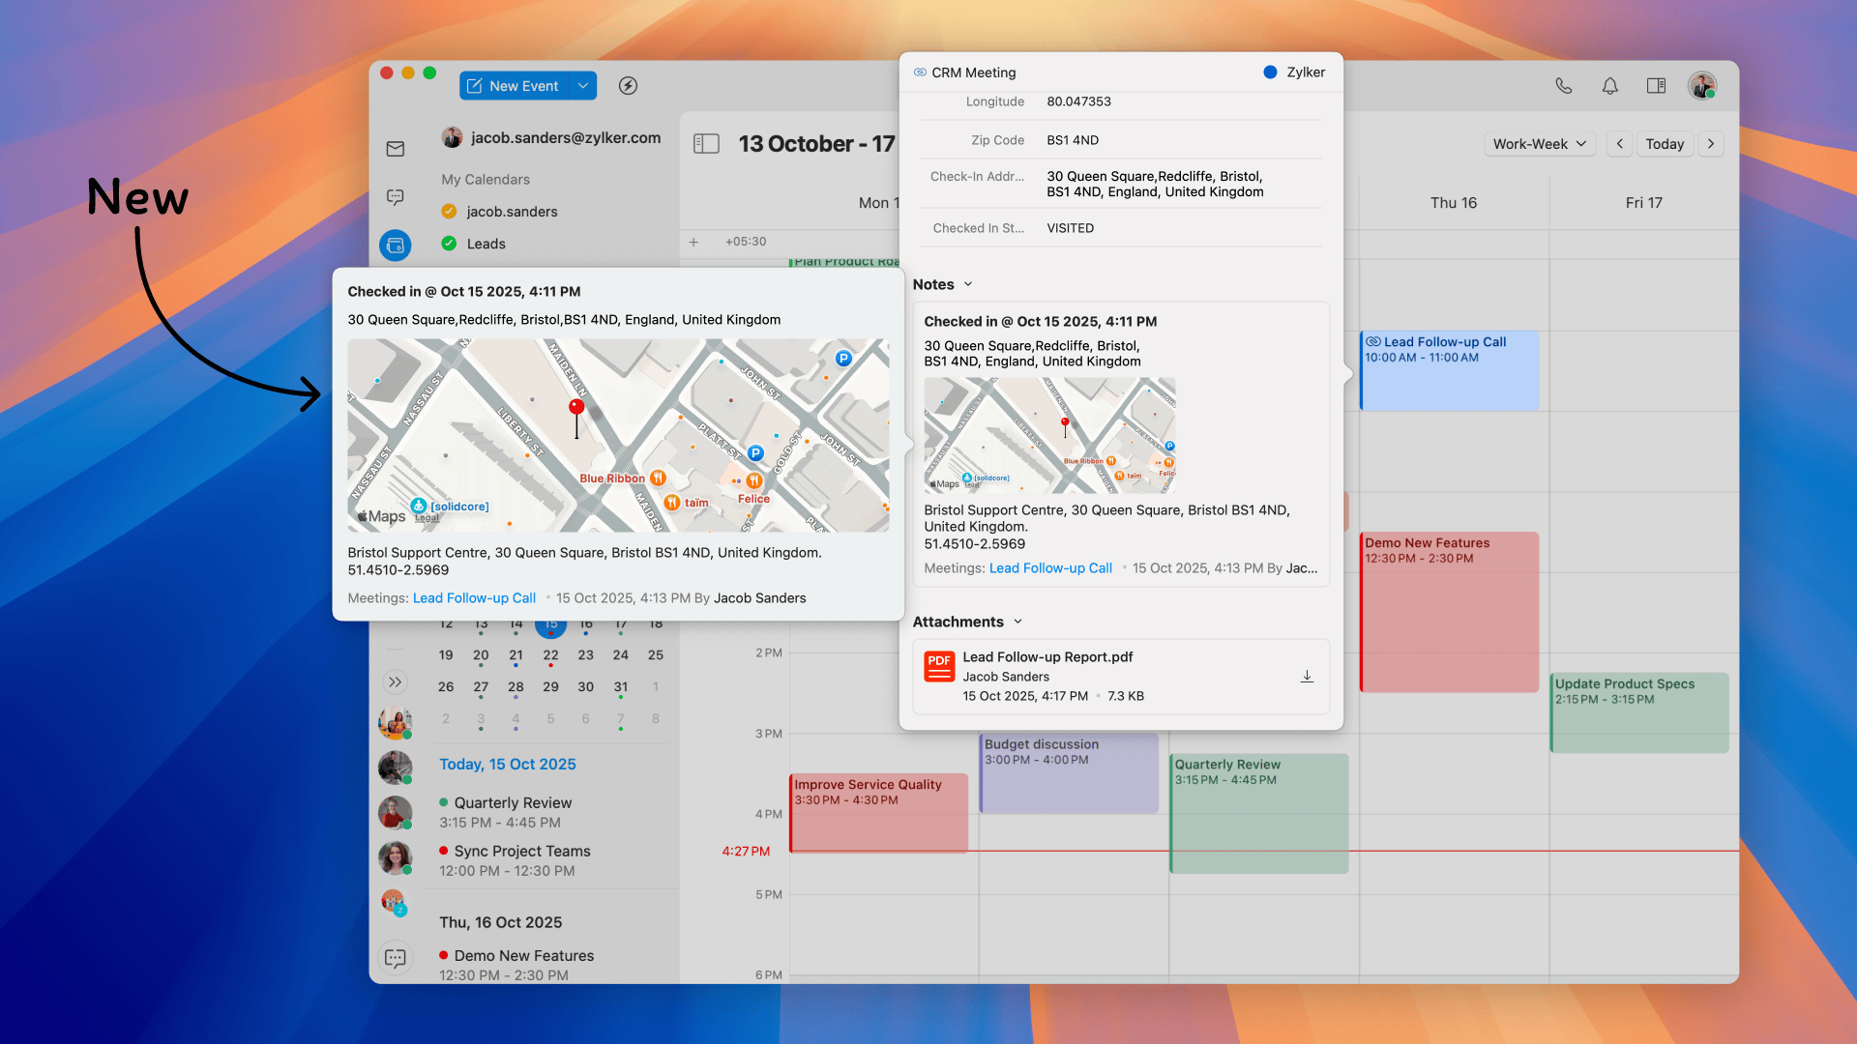This screenshot has width=1857, height=1044.
Task: Expand the sidebar double-chevron icon
Action: click(x=396, y=682)
